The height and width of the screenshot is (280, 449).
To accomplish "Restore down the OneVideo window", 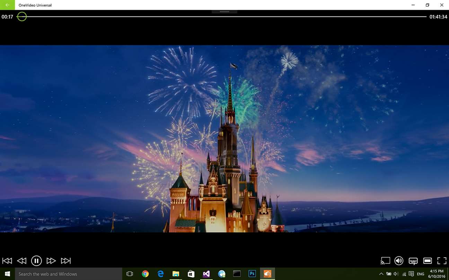I will pyautogui.click(x=427, y=5).
